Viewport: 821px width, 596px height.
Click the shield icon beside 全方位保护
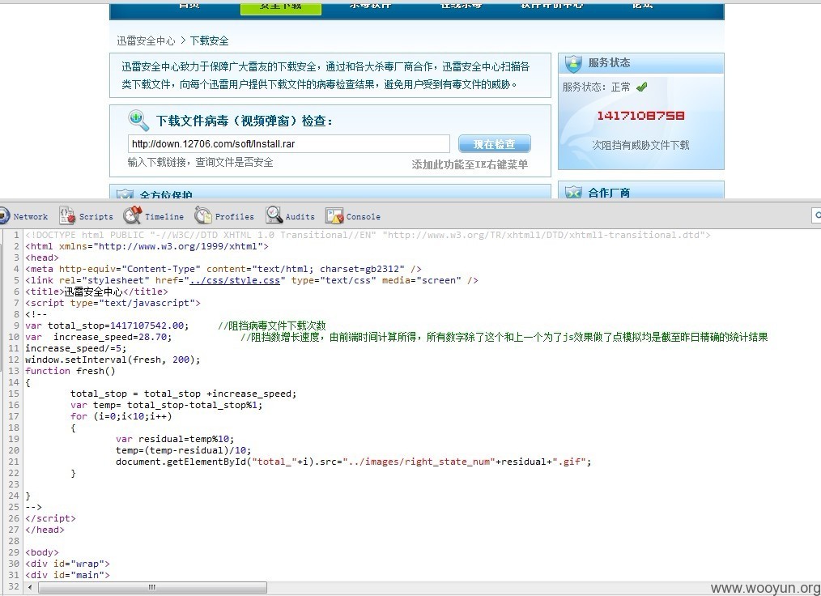coord(125,194)
